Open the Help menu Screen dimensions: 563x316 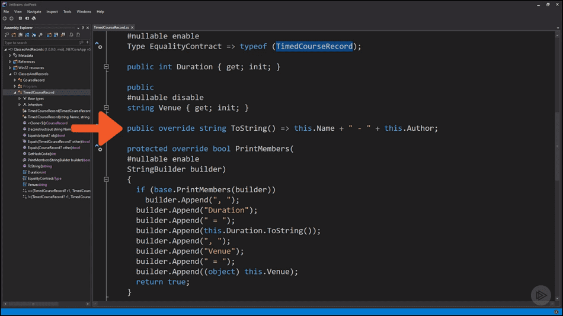pos(100,11)
